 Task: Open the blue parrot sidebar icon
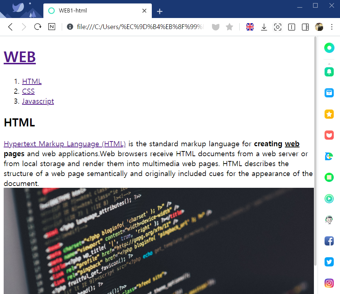pyautogui.click(x=329, y=156)
